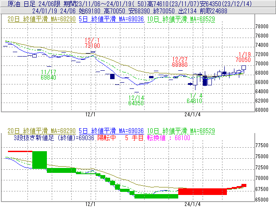
Task: Click the 11/17 69840 low label
Action: point(48,75)
